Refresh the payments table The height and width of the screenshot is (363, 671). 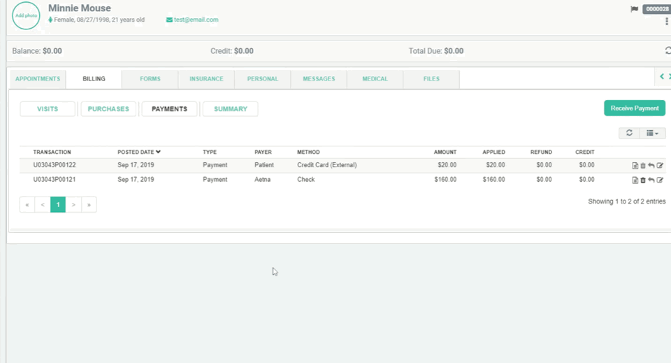pos(629,133)
